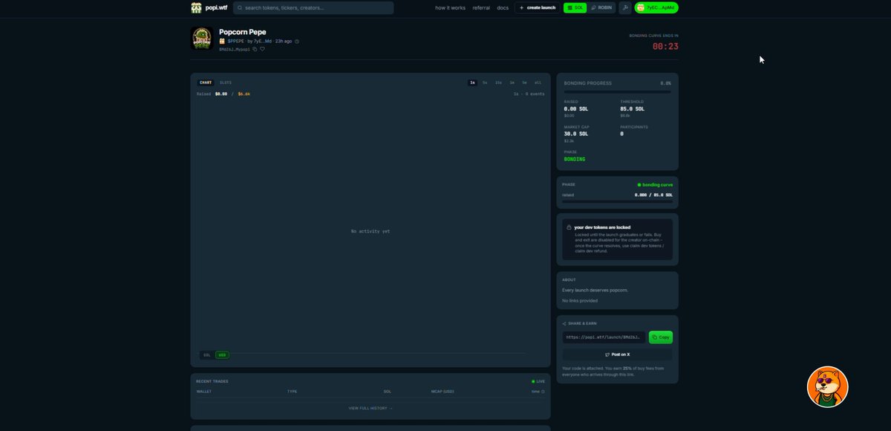Click the bonding progress bar
Image resolution: width=891 pixels, height=431 pixels.
pos(617,92)
